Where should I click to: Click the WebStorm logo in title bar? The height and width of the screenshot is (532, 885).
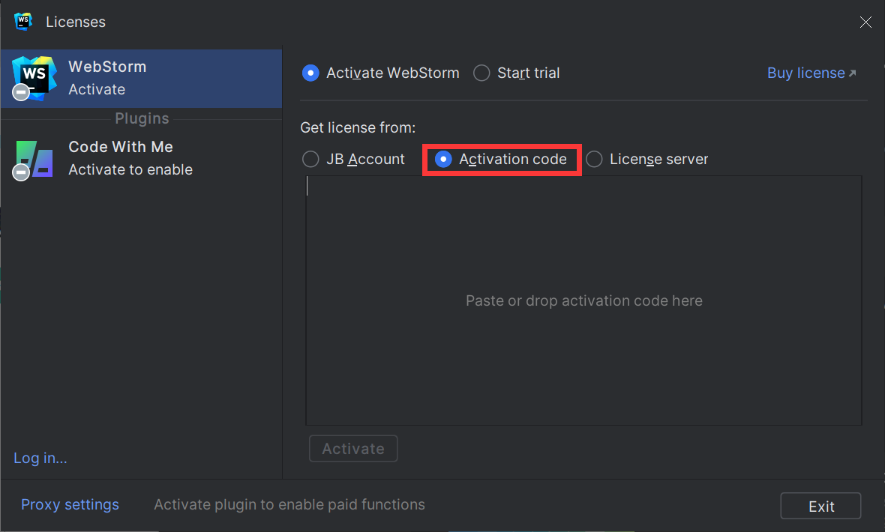point(23,22)
